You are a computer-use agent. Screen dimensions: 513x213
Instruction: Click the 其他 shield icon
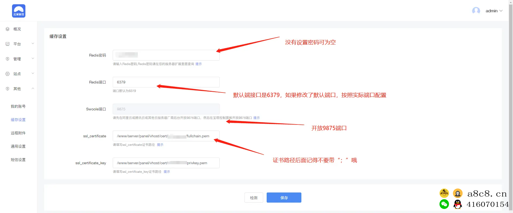coord(7,89)
